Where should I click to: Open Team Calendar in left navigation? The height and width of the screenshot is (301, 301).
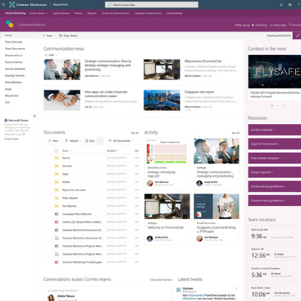(14, 42)
